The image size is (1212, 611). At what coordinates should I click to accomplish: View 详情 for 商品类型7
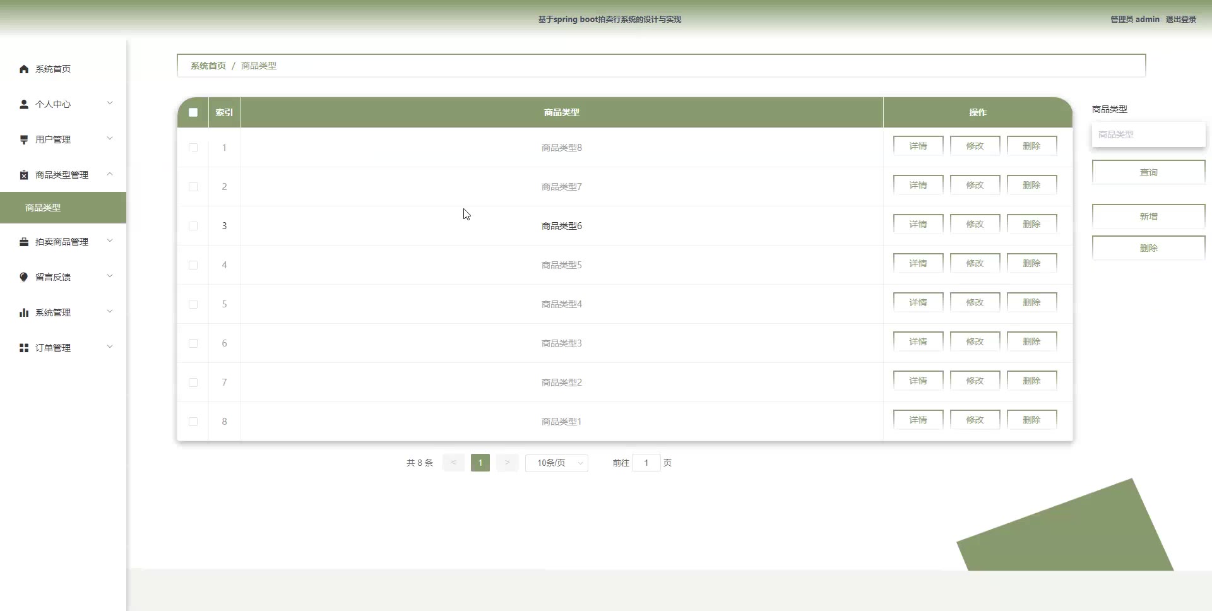click(918, 185)
